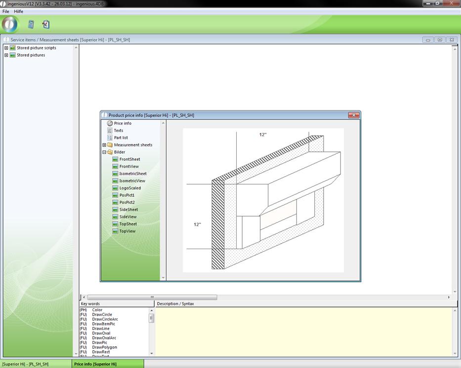Image resolution: width=461 pixels, height=368 pixels.
Task: Open the Part list icon
Action: click(x=110, y=138)
